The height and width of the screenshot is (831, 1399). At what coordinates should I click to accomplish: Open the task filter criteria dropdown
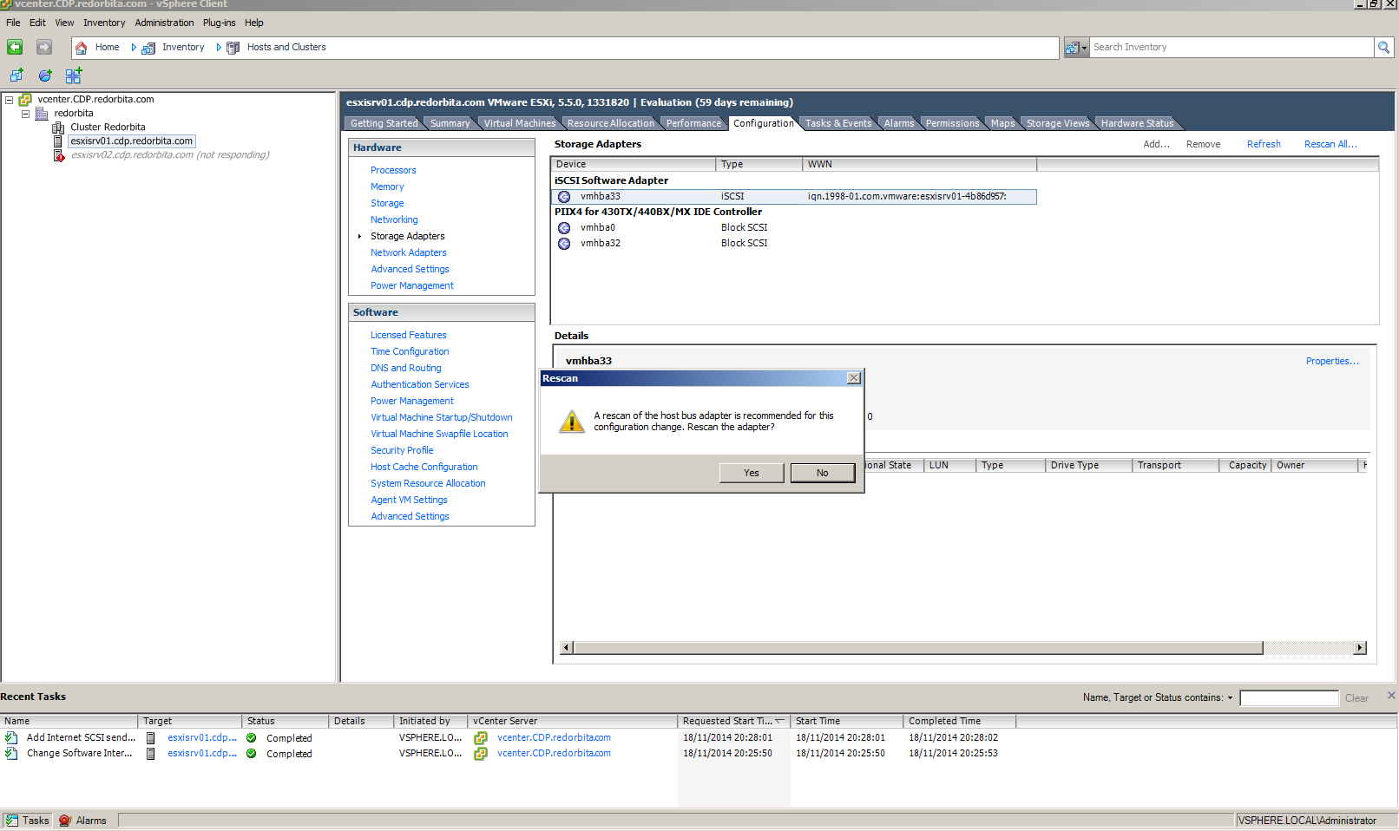[1230, 698]
